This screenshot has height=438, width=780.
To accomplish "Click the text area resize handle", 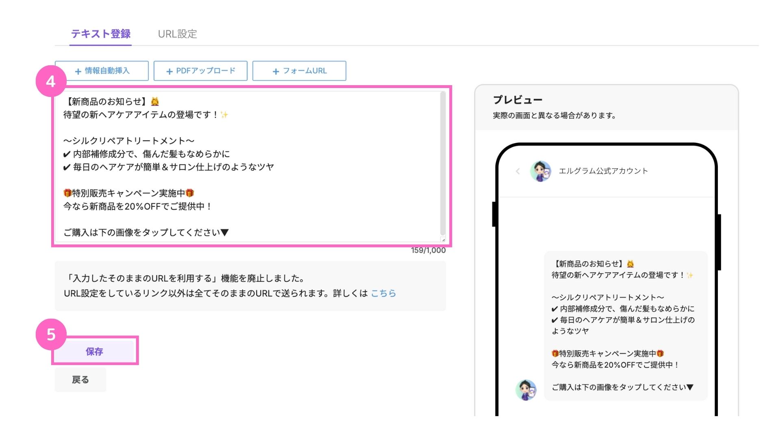I will 443,240.
